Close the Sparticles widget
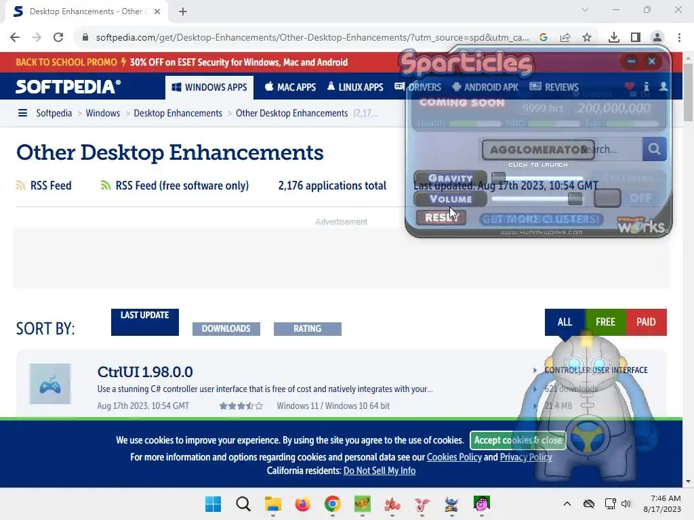This screenshot has height=520, width=694. point(651,61)
